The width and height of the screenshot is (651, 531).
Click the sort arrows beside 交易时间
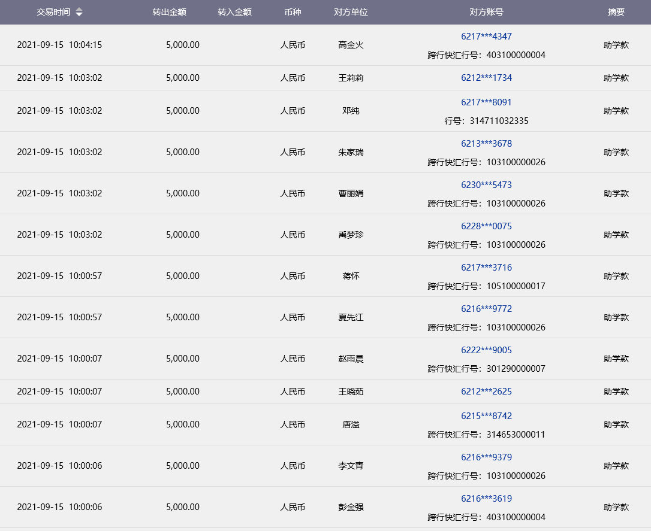[79, 12]
